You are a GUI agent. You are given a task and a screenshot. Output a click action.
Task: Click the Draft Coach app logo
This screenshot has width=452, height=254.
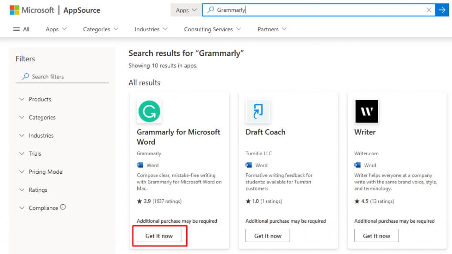click(x=258, y=111)
